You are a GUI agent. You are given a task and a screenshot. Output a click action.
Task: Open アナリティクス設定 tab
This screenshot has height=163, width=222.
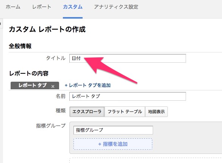tap(116, 7)
